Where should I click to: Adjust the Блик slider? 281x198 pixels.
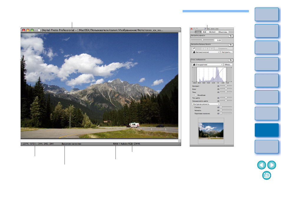226,89
